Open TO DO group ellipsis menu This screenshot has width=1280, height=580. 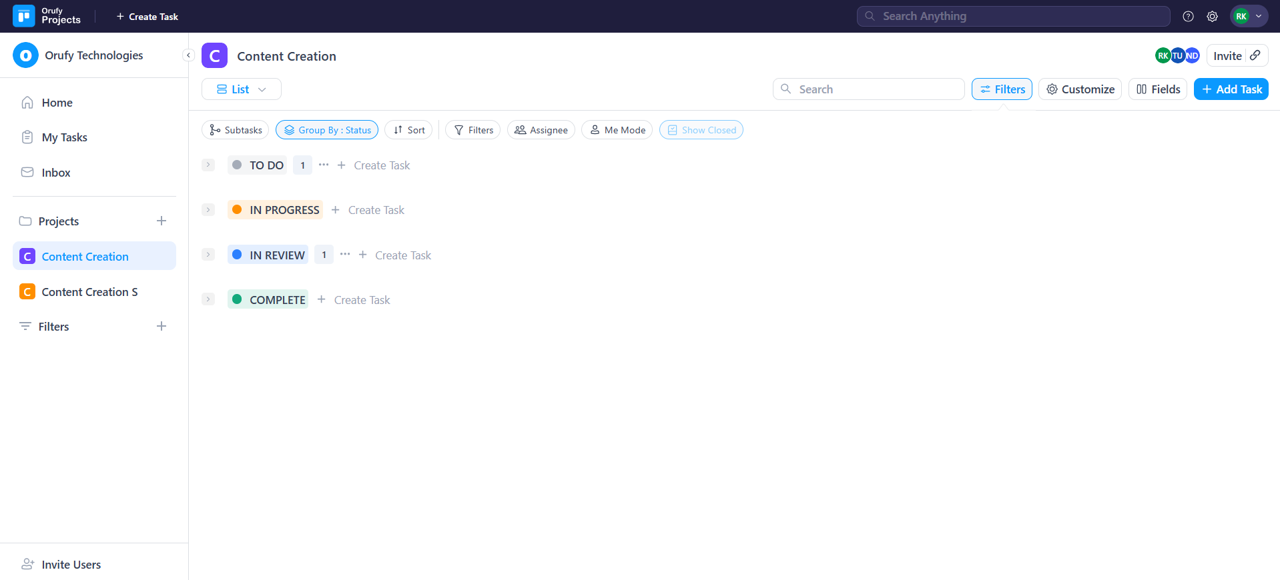click(x=324, y=165)
